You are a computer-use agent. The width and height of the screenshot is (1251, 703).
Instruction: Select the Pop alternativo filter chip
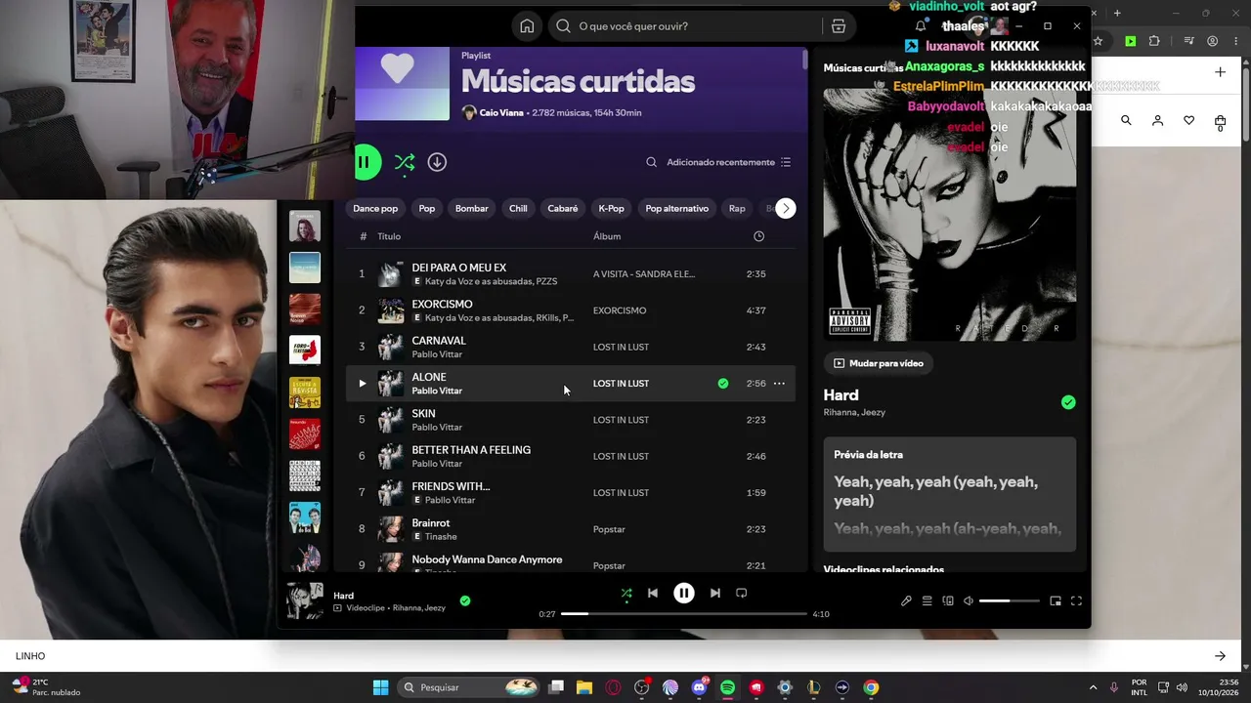pyautogui.click(x=677, y=208)
